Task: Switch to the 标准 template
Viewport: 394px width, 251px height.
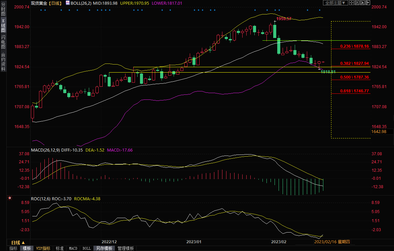Action: [60, 248]
